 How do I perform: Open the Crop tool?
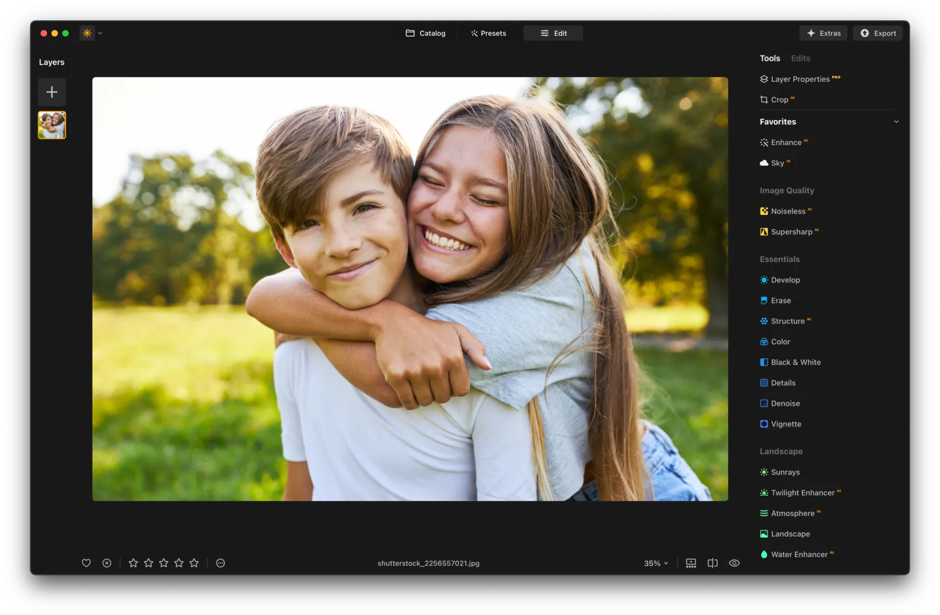[779, 100]
